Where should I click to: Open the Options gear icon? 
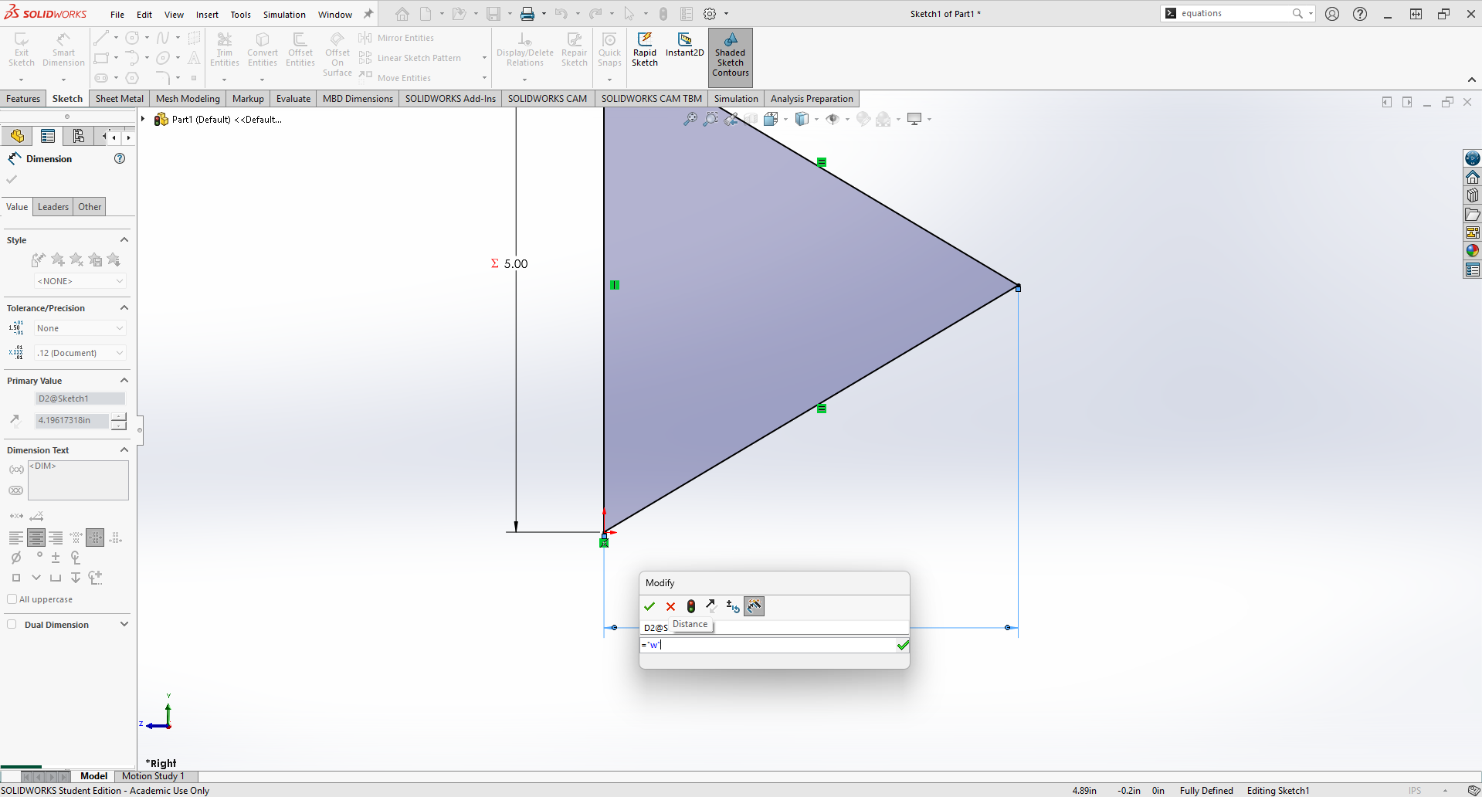click(710, 14)
